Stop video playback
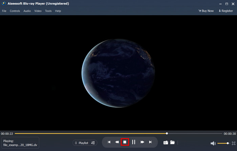The height and width of the screenshot is (151, 237). point(125,142)
